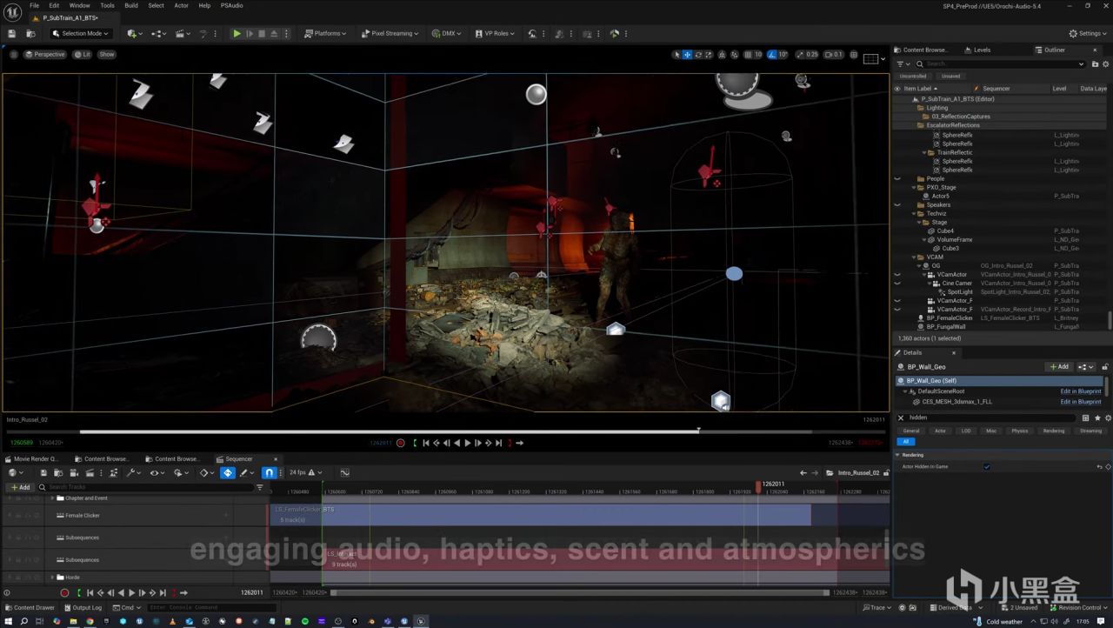The height and width of the screenshot is (628, 1113).
Task: Clear the 'hidden' Details search text
Action: coord(901,418)
